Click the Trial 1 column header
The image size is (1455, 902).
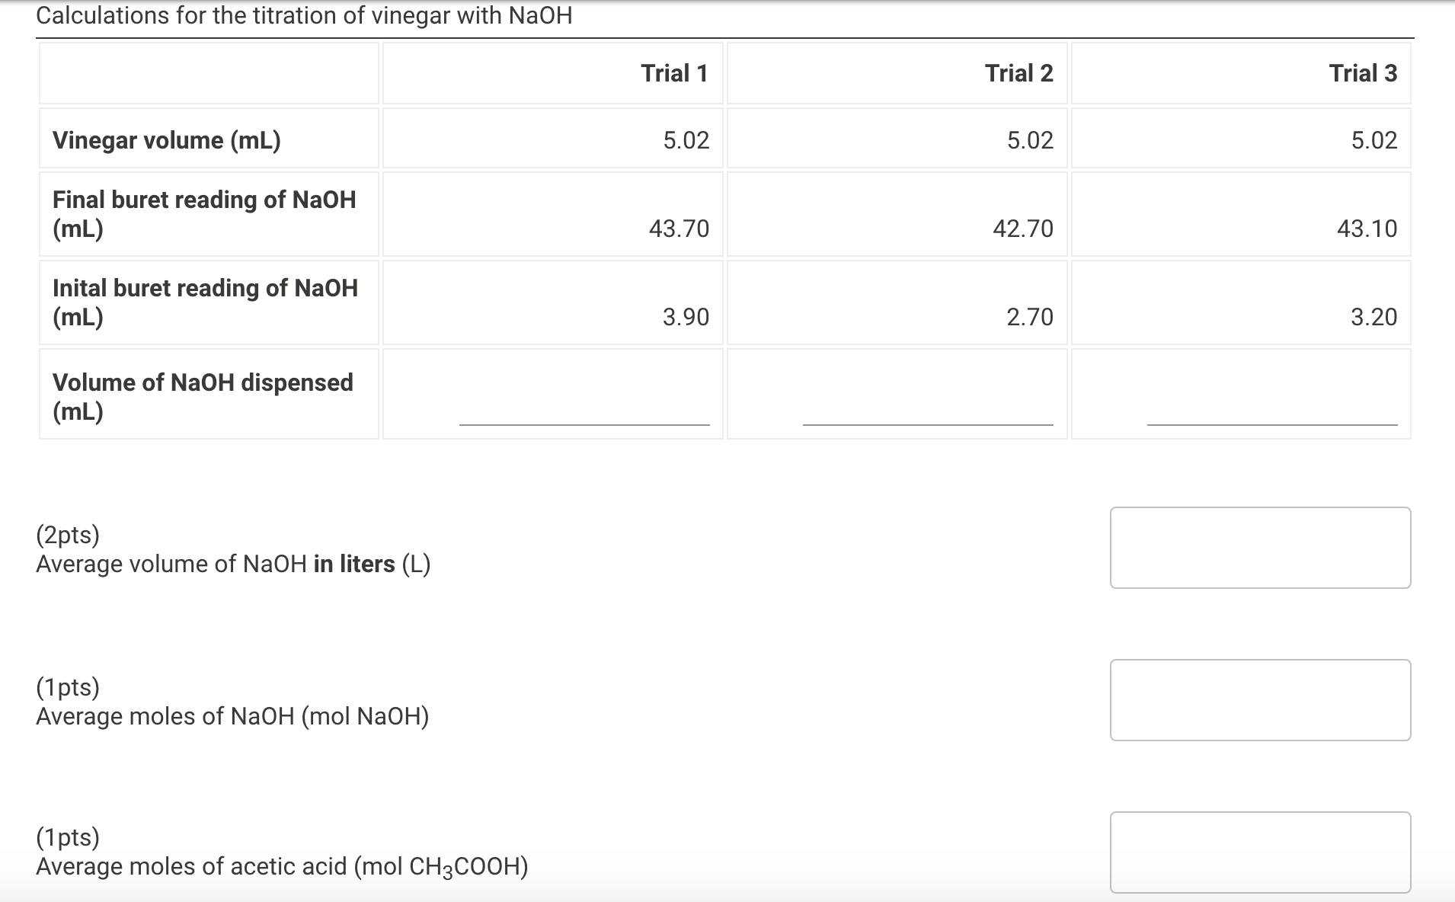(673, 72)
